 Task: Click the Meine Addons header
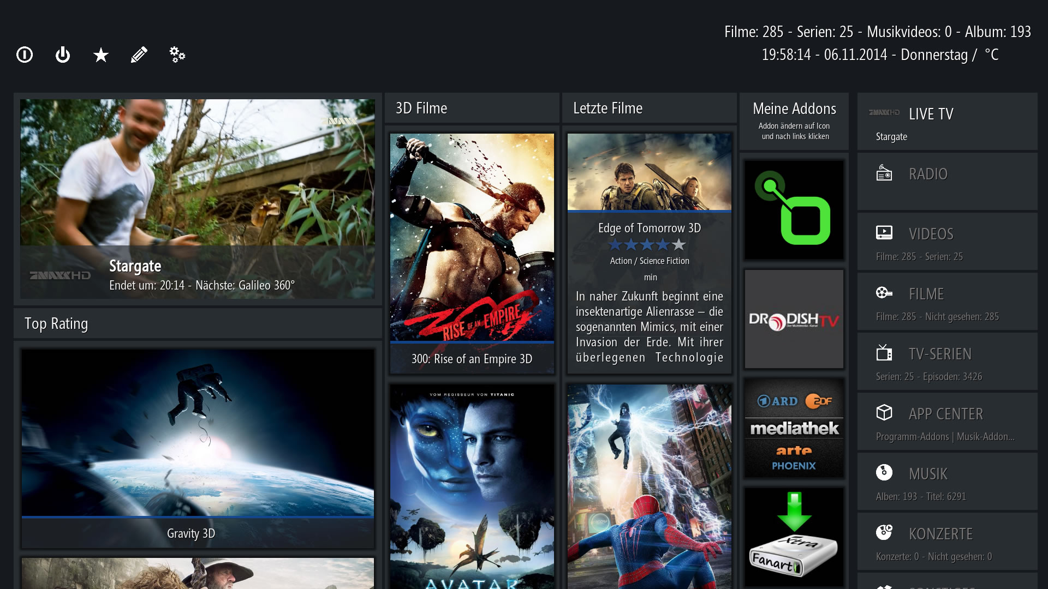point(794,121)
